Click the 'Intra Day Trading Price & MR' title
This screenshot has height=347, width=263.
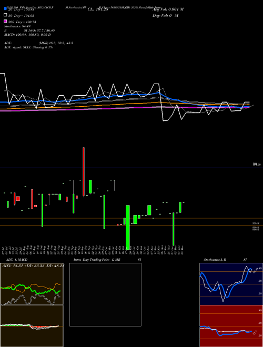click(x=97, y=260)
